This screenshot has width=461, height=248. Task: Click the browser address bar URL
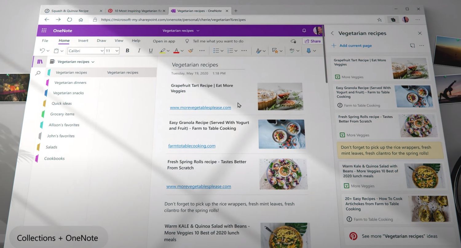click(x=173, y=20)
